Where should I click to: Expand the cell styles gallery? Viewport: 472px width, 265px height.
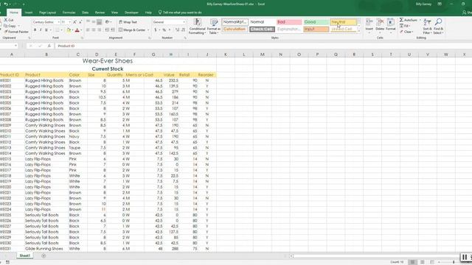pos(359,31)
